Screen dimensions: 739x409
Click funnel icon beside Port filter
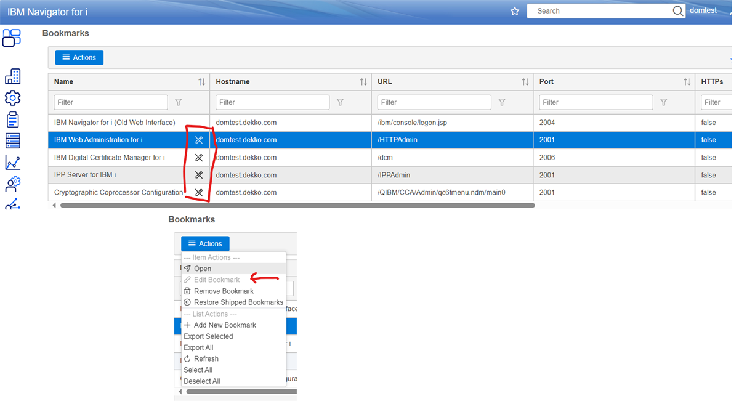[664, 102]
